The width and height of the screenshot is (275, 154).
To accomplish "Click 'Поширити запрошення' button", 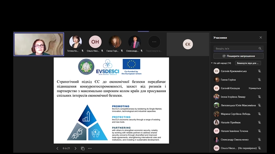I will click(238, 56).
